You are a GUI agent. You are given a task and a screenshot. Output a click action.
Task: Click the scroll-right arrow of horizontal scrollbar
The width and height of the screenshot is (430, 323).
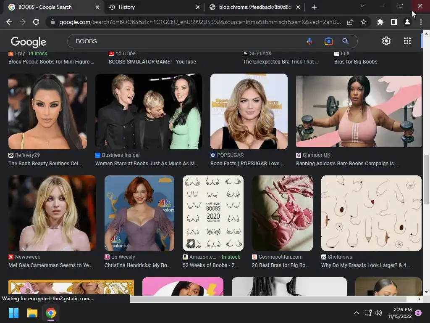coord(420,299)
